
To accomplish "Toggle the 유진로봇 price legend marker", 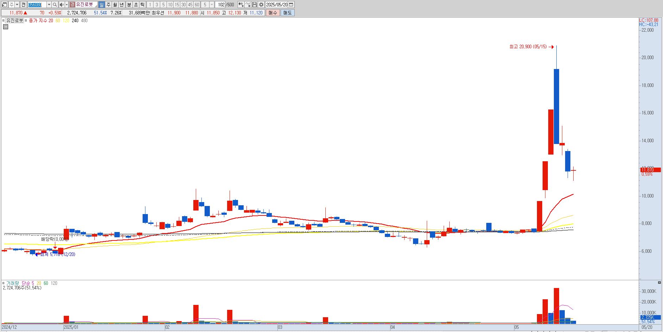I will pos(4,21).
